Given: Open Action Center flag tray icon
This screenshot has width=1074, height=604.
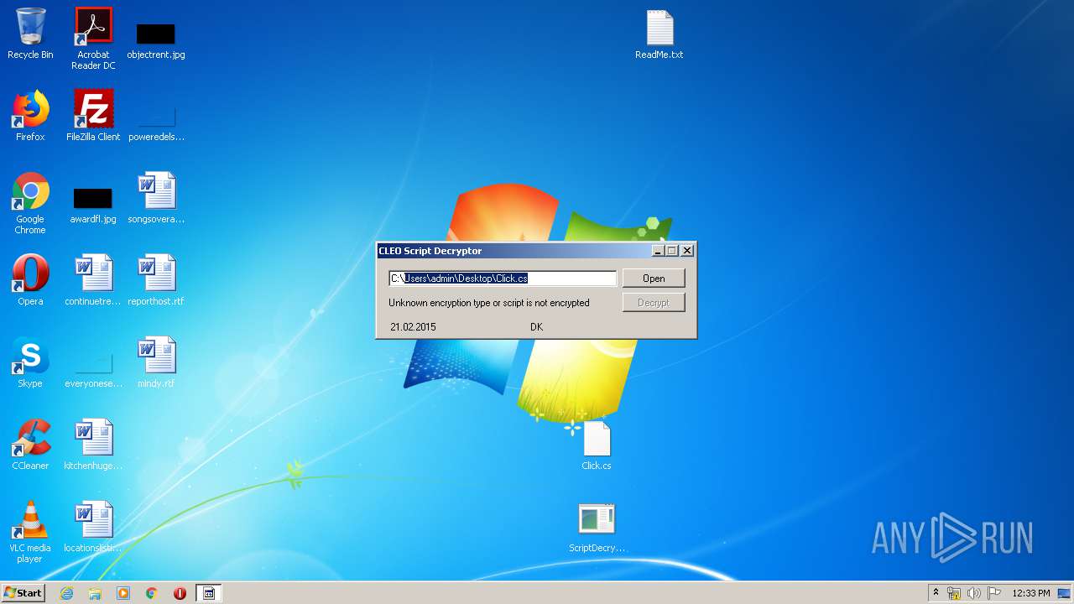Looking at the screenshot, I should click(993, 593).
